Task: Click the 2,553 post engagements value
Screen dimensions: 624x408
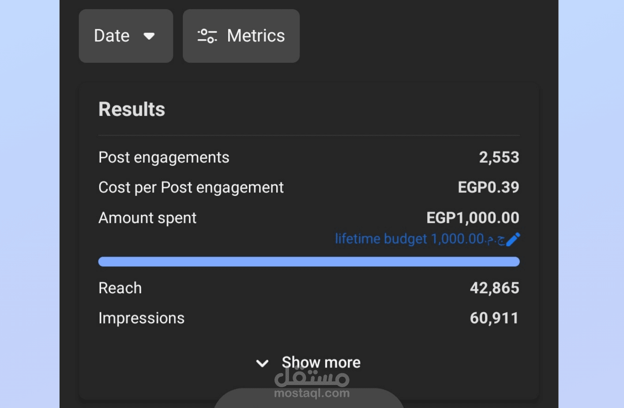Action: (499, 157)
